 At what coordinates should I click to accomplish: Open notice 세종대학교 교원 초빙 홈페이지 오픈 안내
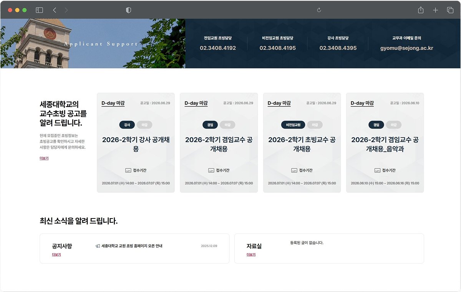[x=132, y=246]
